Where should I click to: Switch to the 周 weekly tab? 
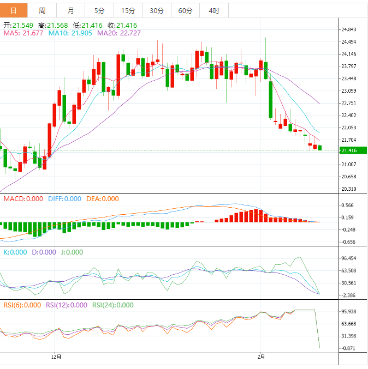43,10
